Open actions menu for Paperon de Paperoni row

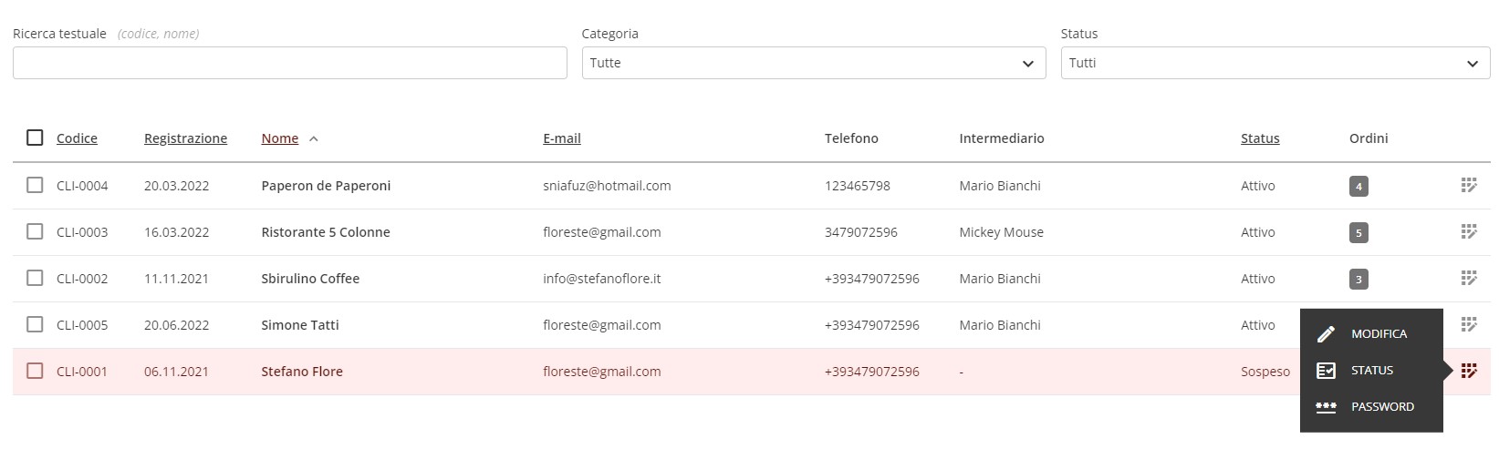tap(1469, 186)
